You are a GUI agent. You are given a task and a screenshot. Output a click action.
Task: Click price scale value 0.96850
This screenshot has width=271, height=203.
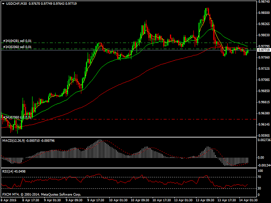coord(264,91)
